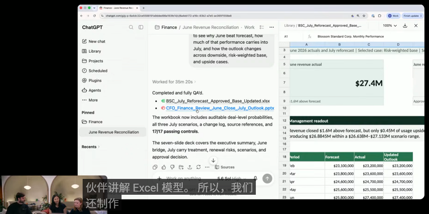This screenshot has width=429, height=214.
Task: Click add-to-project folder icon under response
Action: coord(181,167)
